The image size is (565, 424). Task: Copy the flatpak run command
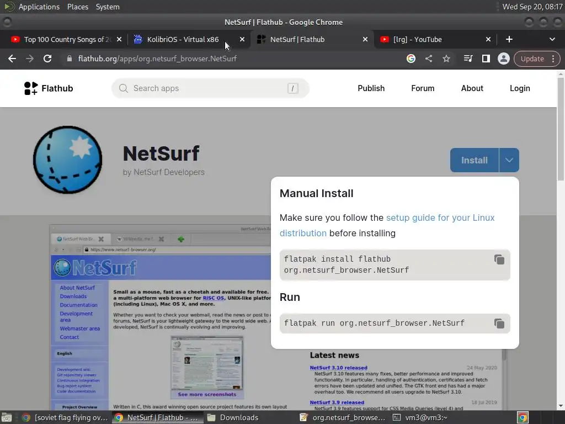click(499, 324)
